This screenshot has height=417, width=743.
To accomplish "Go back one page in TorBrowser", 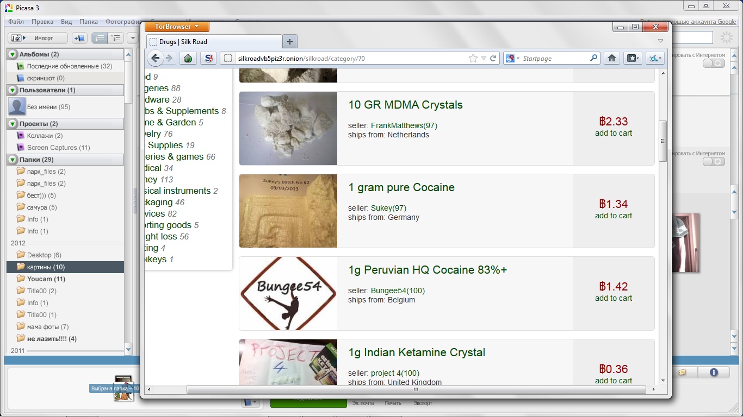I will [156, 58].
